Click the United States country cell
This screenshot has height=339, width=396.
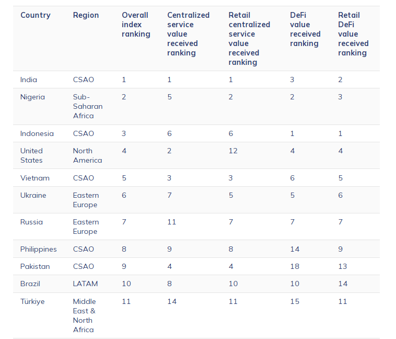point(31,155)
